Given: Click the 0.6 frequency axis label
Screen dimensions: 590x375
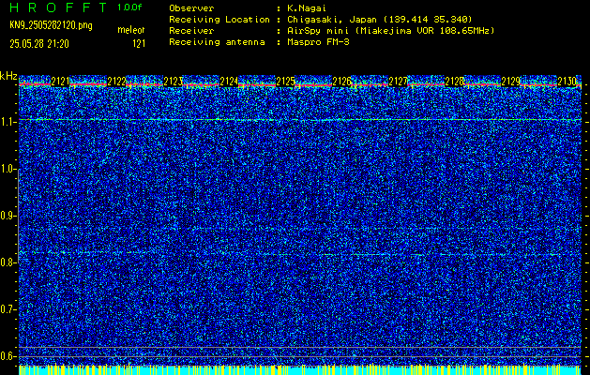Looking at the screenshot, I should tap(8, 356).
